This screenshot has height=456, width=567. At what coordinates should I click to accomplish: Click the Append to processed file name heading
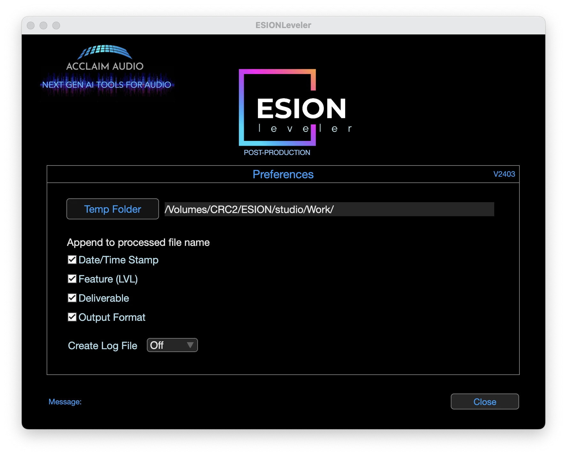click(x=138, y=242)
